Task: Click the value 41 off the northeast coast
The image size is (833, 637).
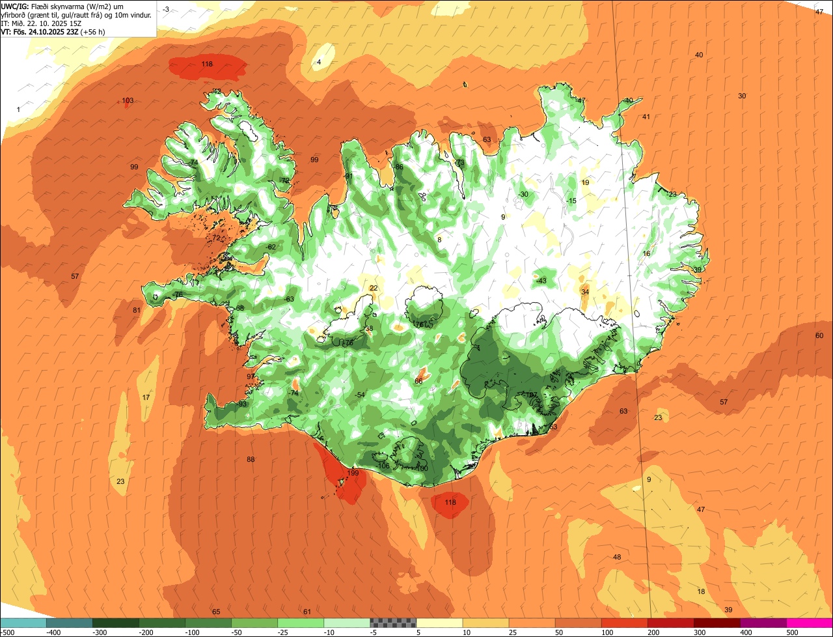Action: point(646,117)
